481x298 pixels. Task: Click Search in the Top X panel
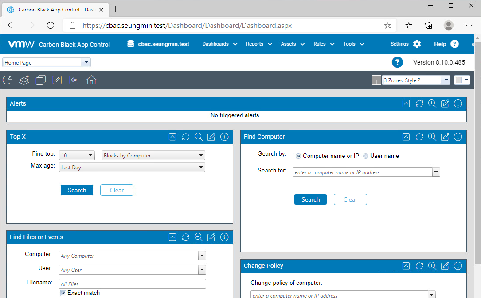[77, 190]
